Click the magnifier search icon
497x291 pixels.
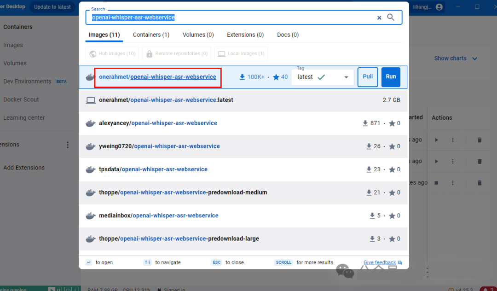click(x=391, y=17)
